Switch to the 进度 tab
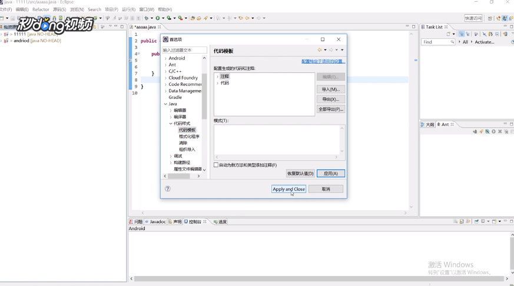The height and width of the screenshot is (286, 514). click(x=220, y=222)
